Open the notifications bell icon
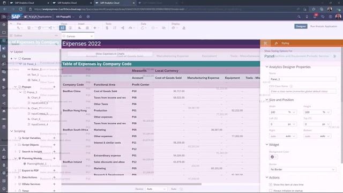This screenshot has height=193, width=343. (x=315, y=17)
